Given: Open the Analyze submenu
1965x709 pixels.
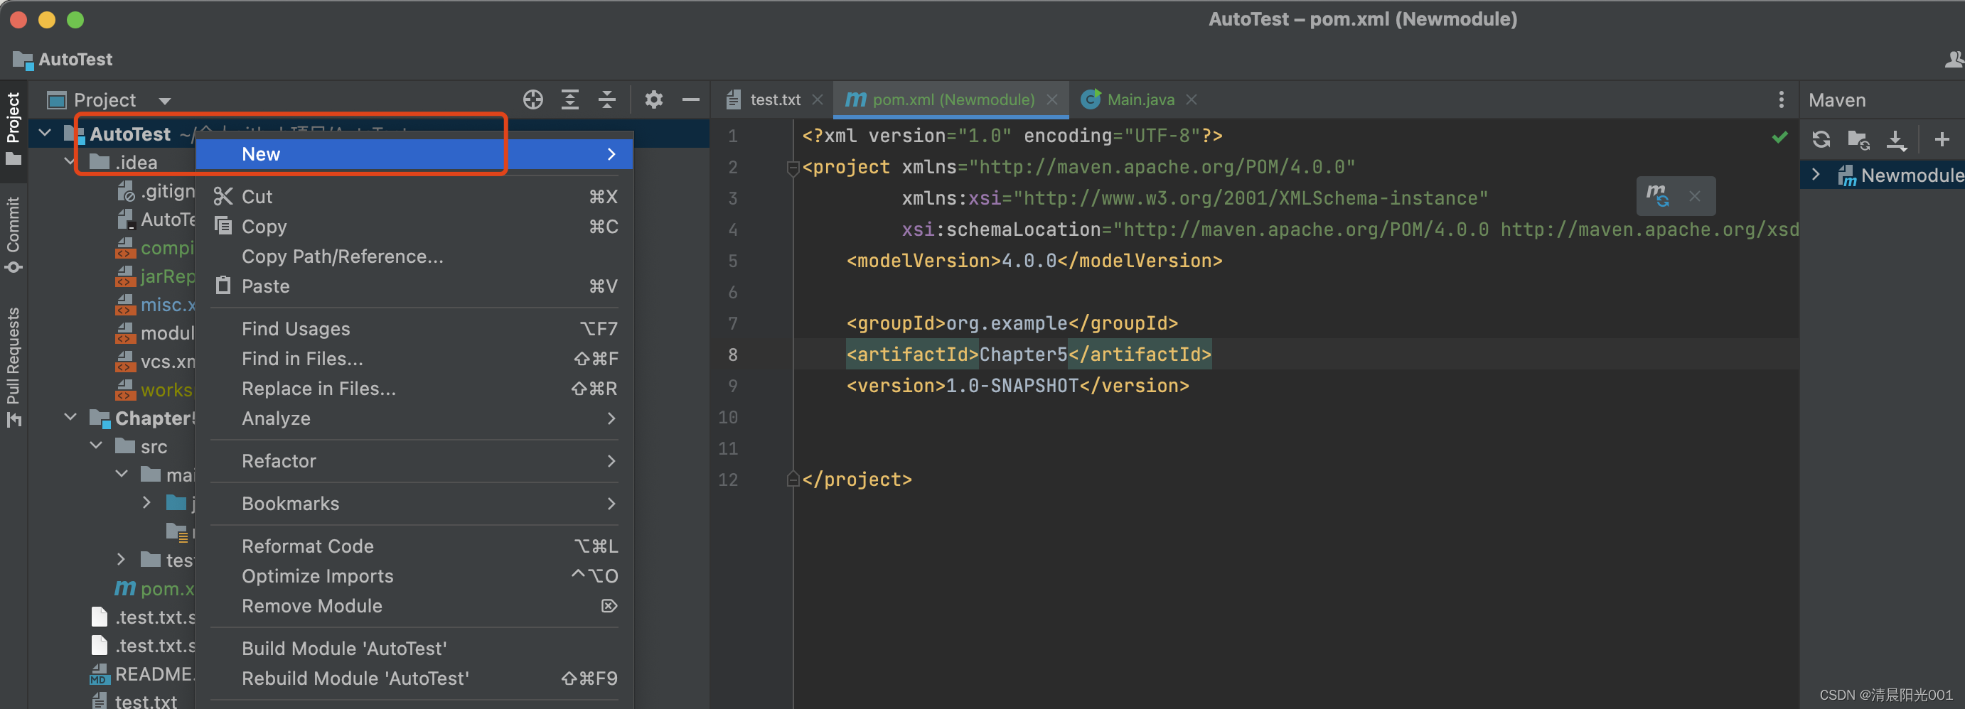Looking at the screenshot, I should pos(414,418).
